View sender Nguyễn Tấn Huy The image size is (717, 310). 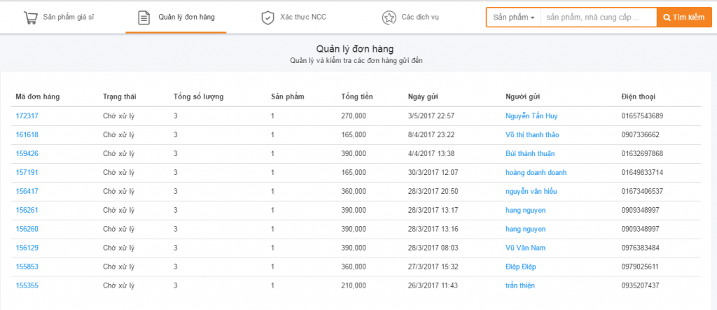coord(531,116)
